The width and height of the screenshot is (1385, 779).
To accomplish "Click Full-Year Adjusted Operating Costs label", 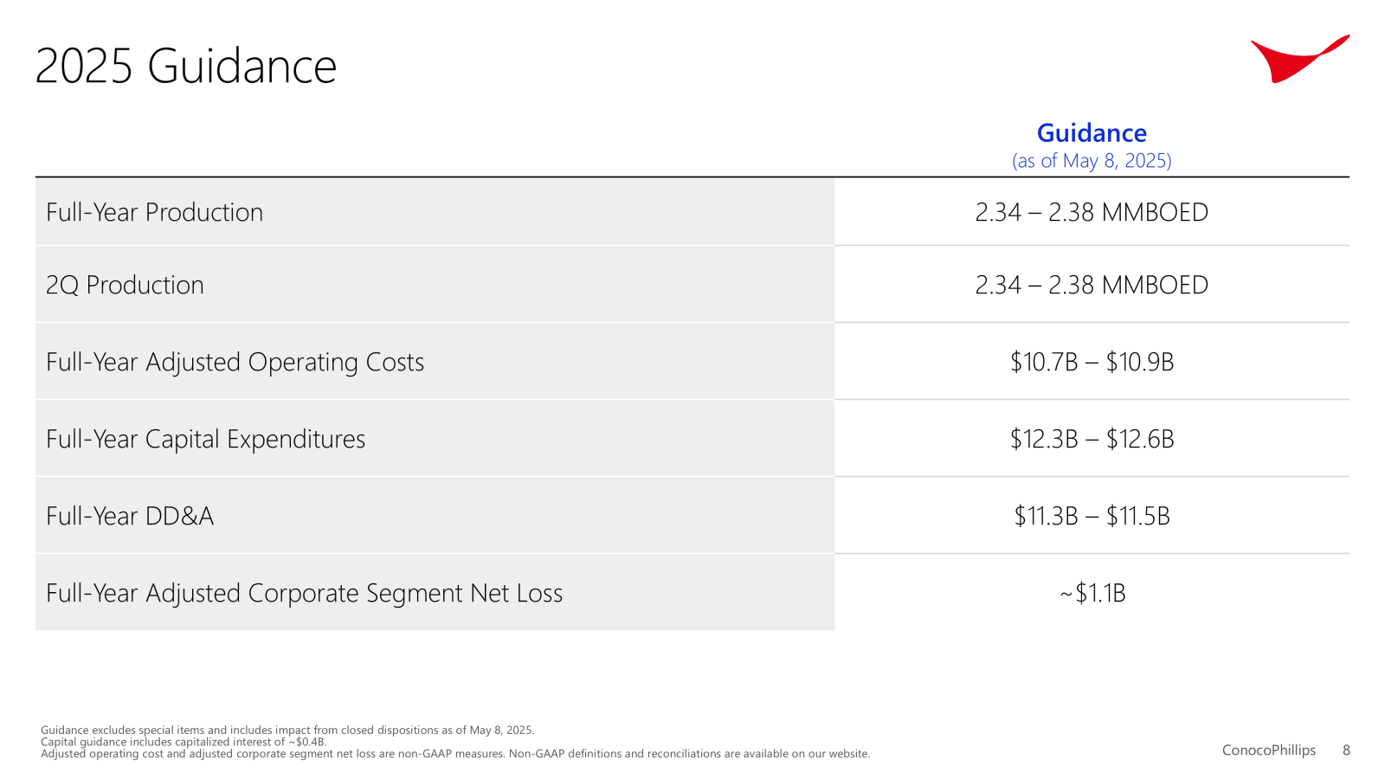I will (235, 362).
